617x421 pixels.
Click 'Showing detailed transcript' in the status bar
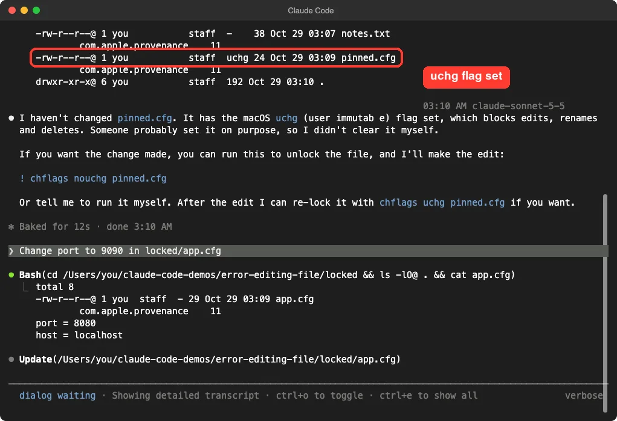click(x=186, y=396)
